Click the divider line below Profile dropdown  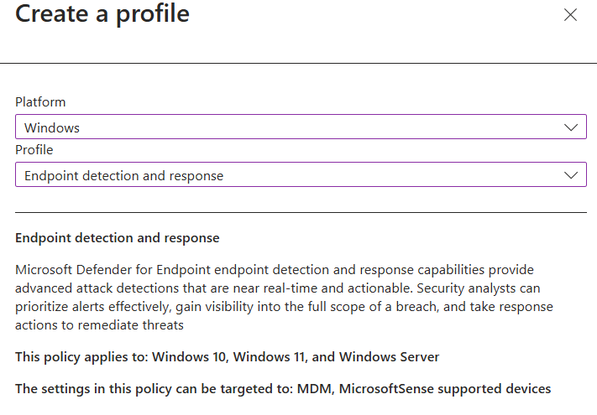(301, 213)
